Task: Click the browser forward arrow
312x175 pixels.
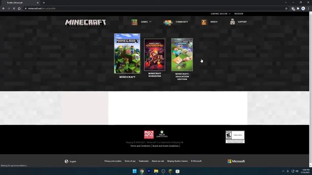Action: pyautogui.click(x=9, y=9)
